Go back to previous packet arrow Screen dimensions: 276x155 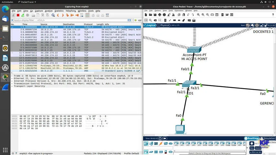pos(58,15)
